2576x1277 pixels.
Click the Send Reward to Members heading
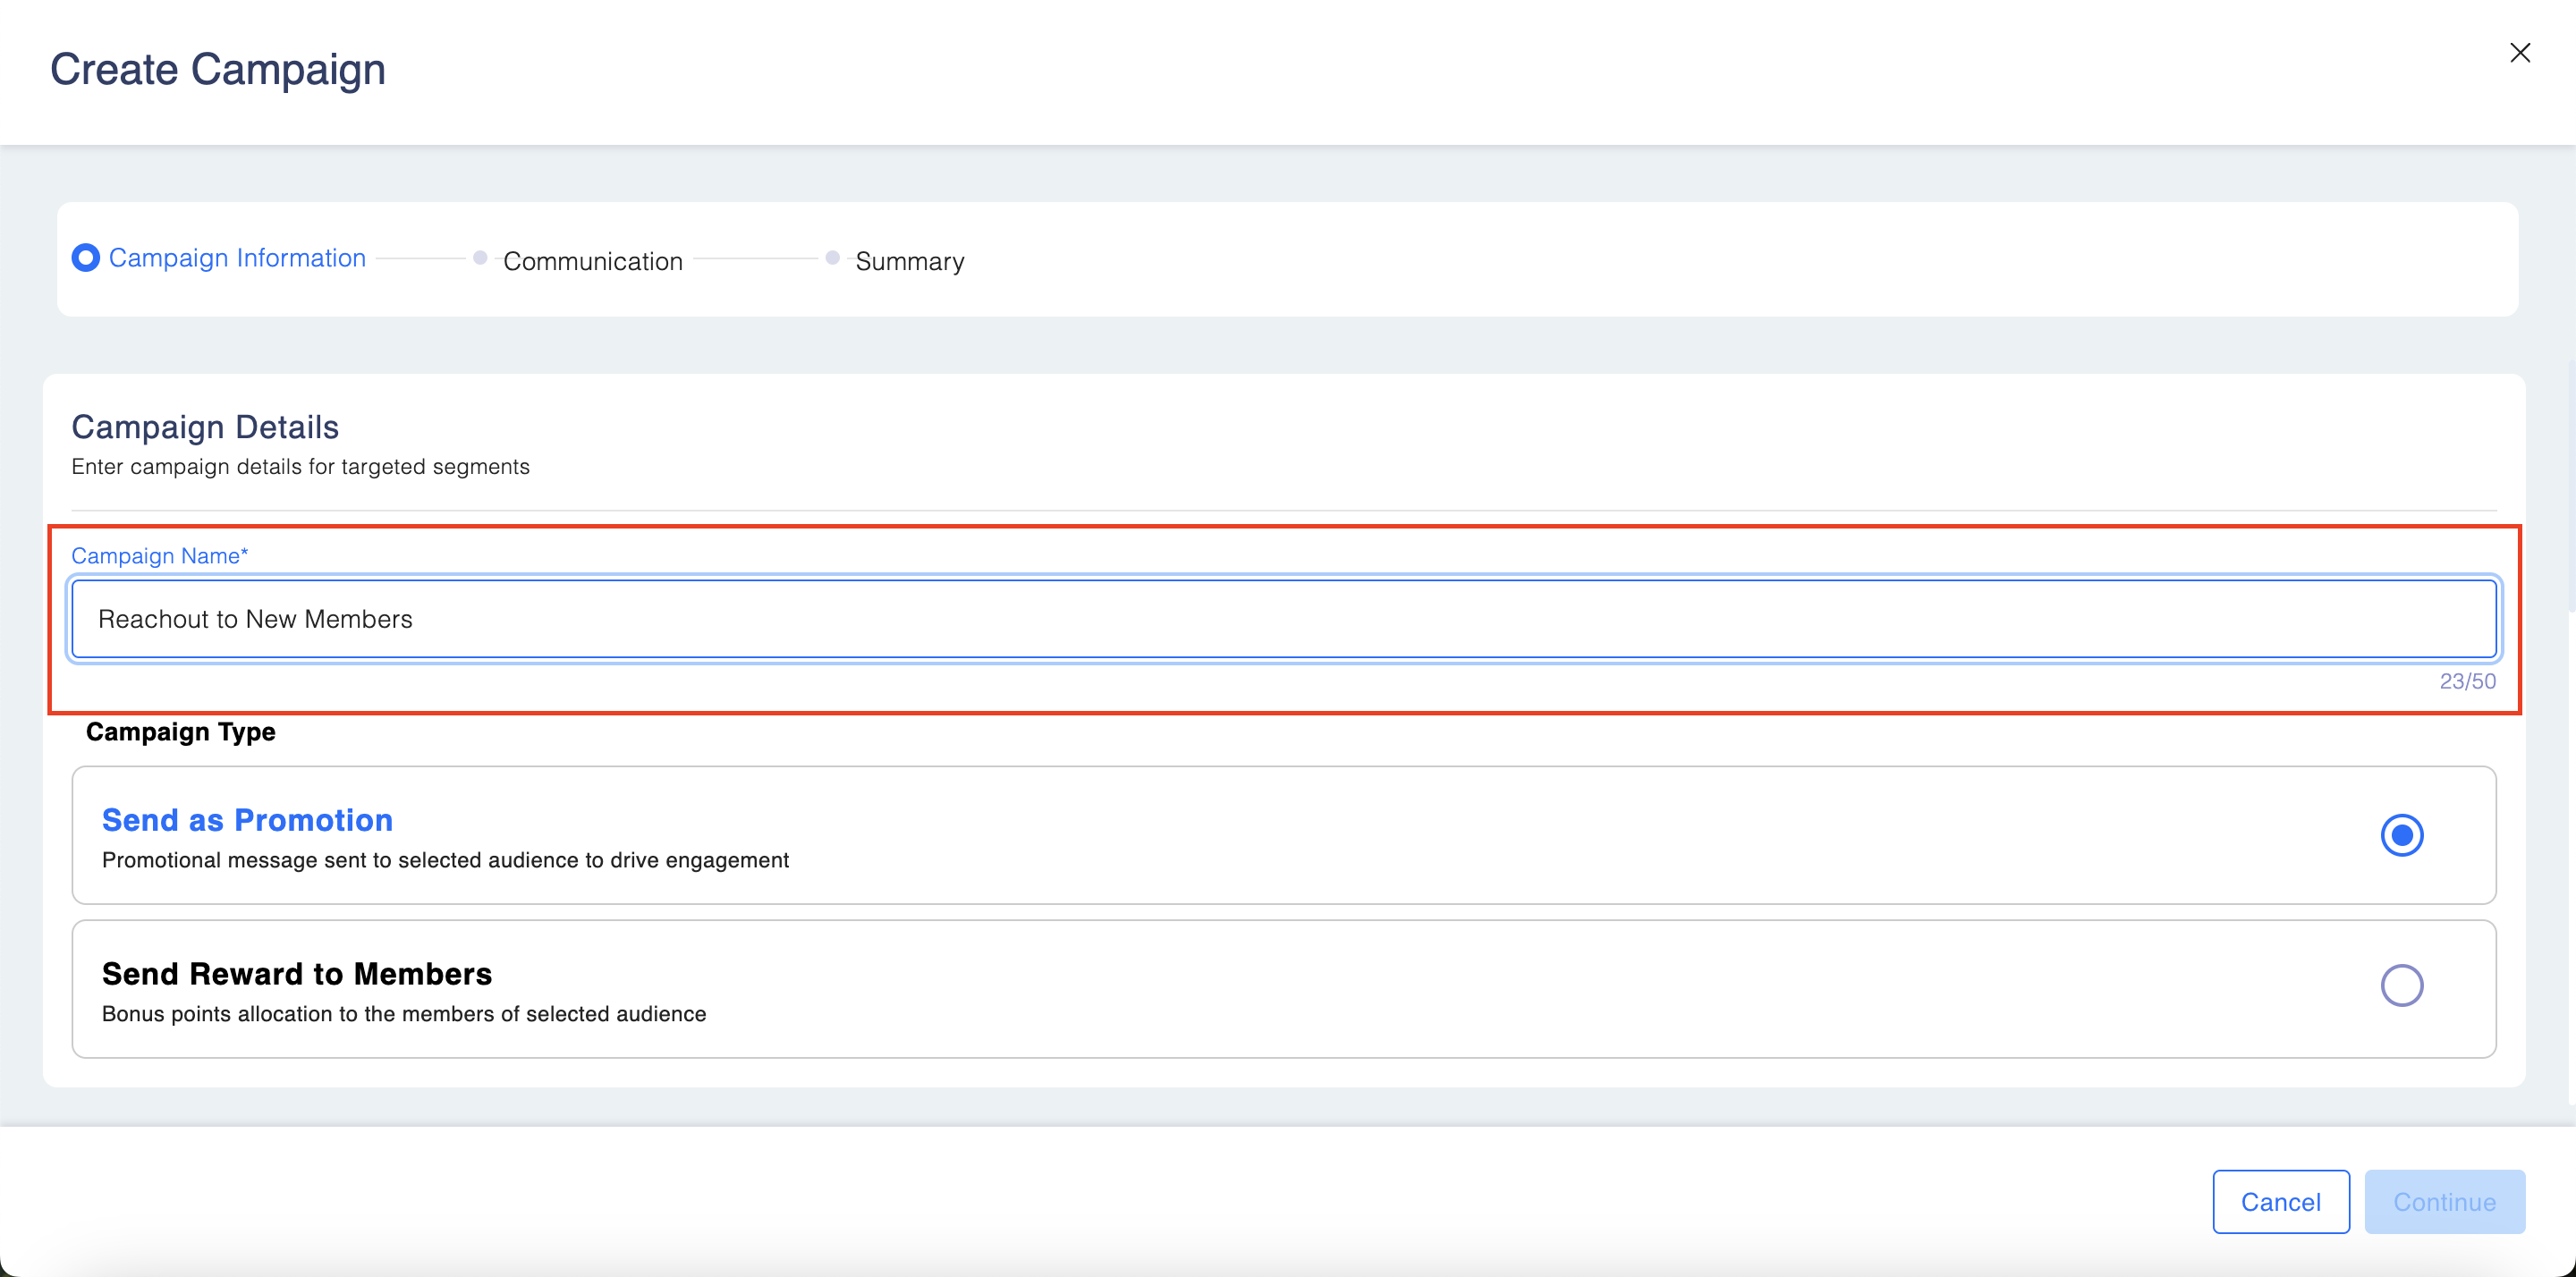click(296, 974)
